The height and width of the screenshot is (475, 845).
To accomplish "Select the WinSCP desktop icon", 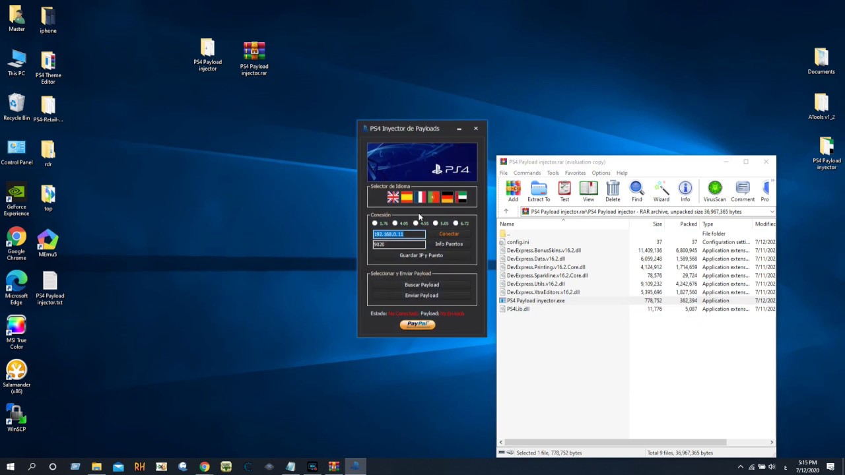I will click(17, 418).
